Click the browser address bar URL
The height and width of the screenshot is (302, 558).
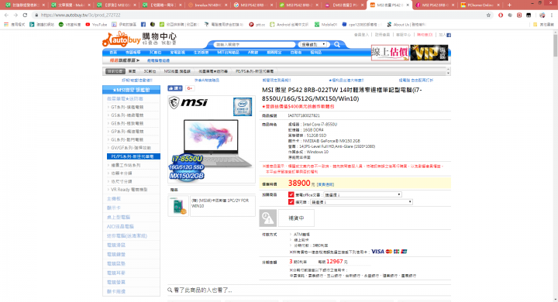click(x=81, y=15)
